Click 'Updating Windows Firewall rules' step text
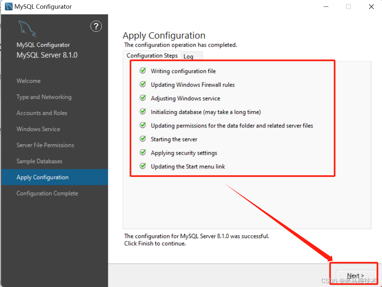This screenshot has height=287, width=382. click(193, 85)
